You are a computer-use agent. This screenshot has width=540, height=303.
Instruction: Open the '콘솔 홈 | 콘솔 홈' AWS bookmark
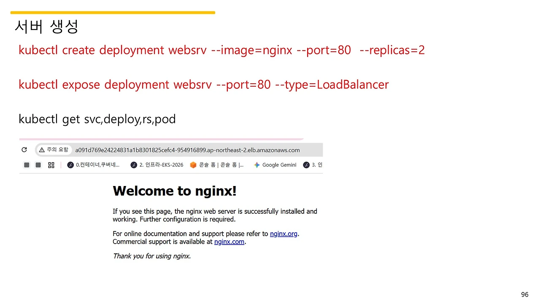click(217, 165)
